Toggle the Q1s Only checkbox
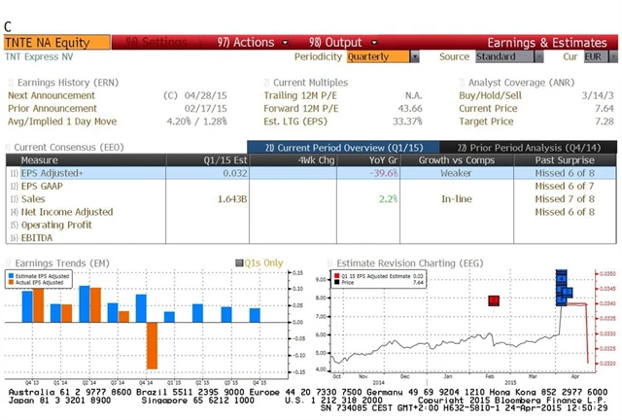622x420 pixels. coord(238,262)
